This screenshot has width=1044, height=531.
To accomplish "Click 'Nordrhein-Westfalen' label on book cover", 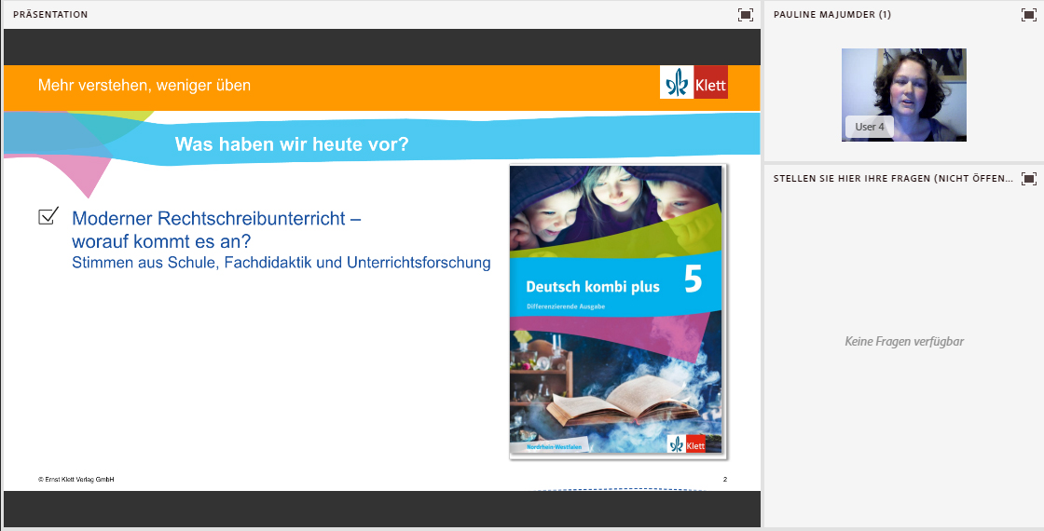I will click(554, 447).
